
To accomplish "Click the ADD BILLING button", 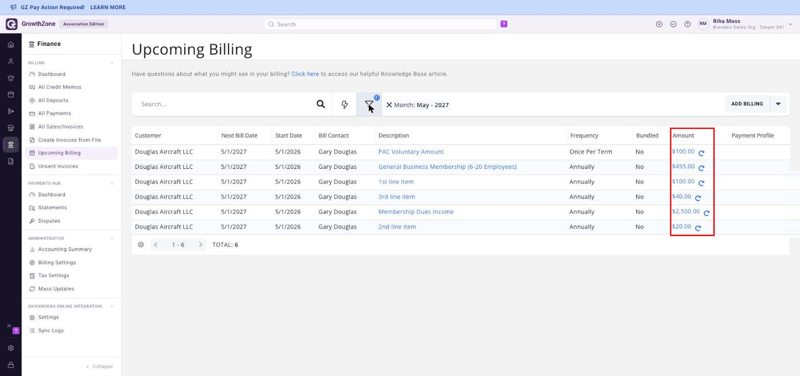I will point(747,104).
